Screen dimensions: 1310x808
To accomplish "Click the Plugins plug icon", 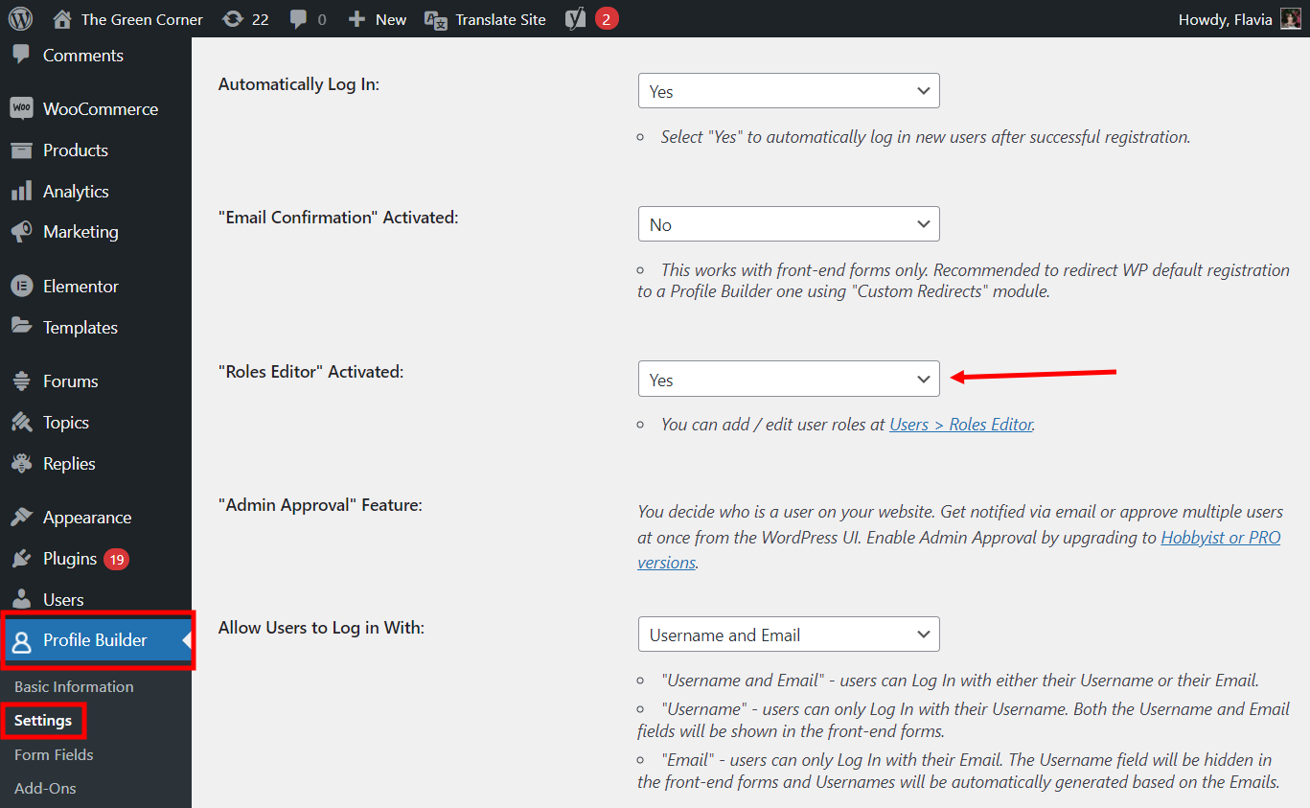I will [x=21, y=558].
